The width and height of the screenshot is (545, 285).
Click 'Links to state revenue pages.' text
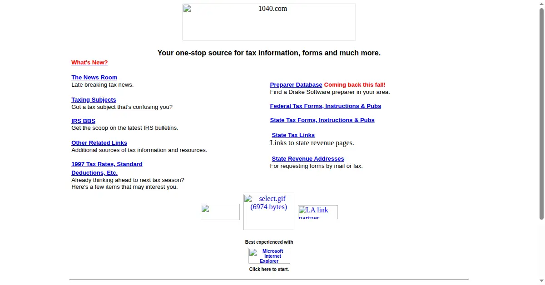(x=312, y=143)
